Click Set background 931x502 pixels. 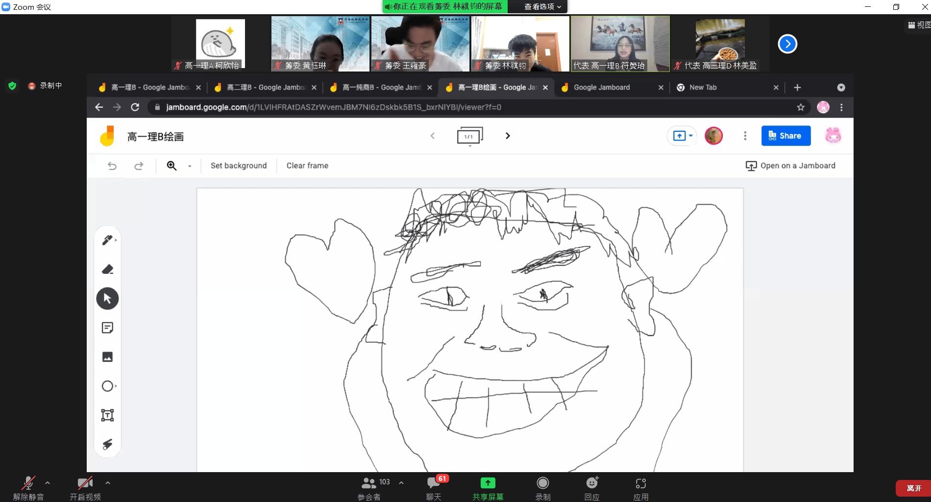tap(239, 166)
